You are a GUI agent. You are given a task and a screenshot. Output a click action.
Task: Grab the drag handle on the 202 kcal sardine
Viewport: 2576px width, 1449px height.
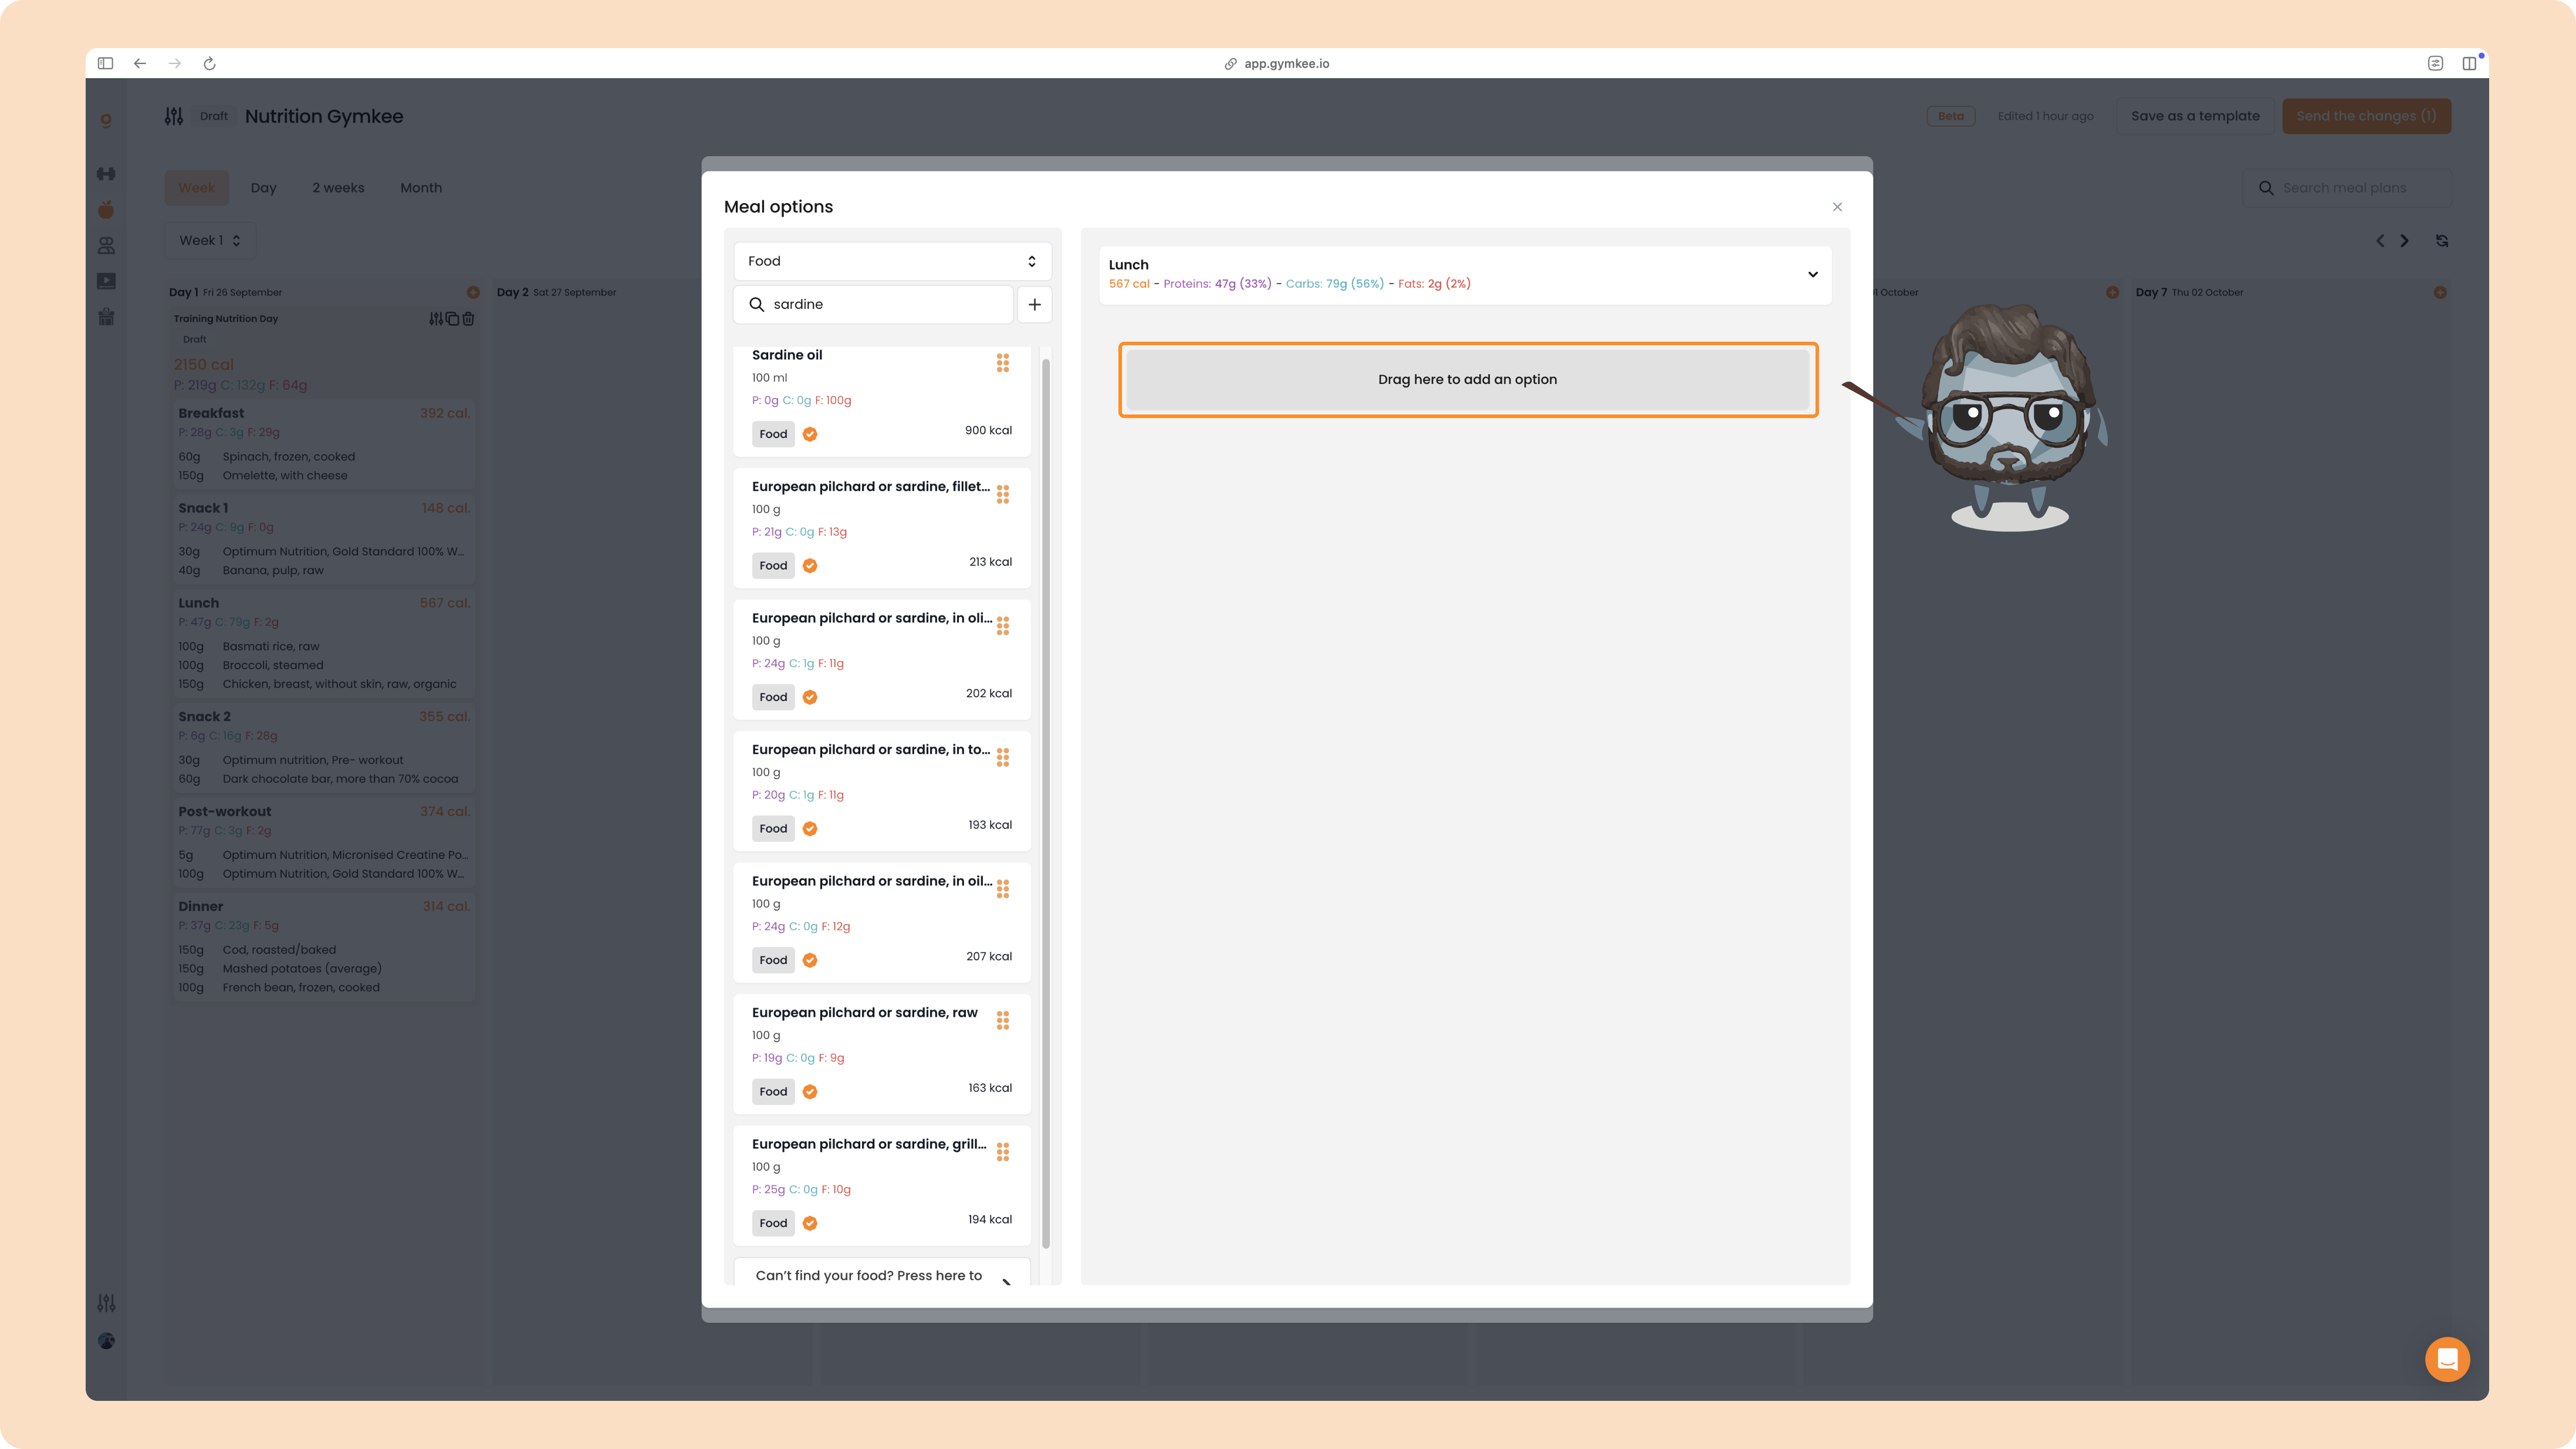coord(1002,625)
